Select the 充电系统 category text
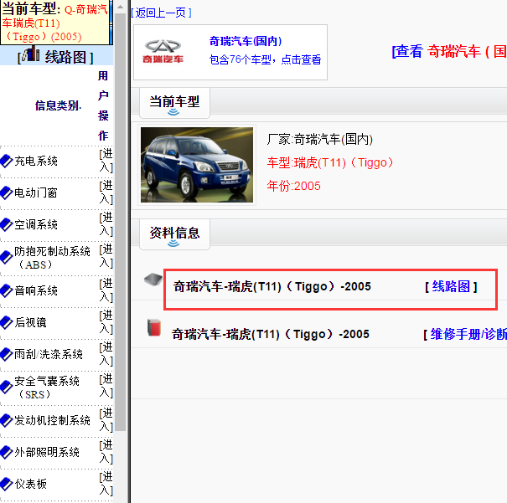Viewport: 507px width, 503px height. click(x=36, y=161)
